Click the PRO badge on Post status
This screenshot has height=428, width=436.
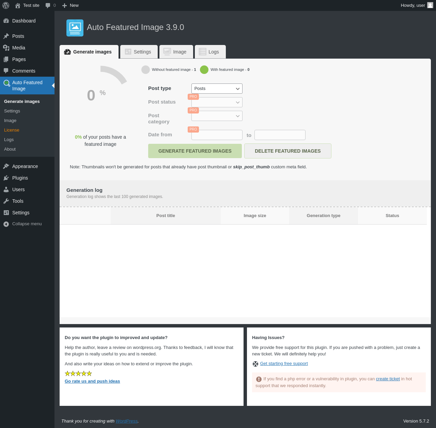pyautogui.click(x=193, y=97)
